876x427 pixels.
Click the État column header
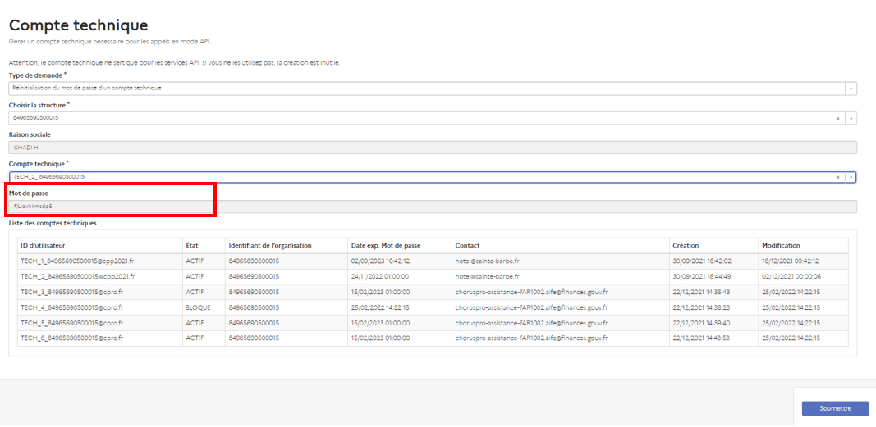(x=194, y=246)
